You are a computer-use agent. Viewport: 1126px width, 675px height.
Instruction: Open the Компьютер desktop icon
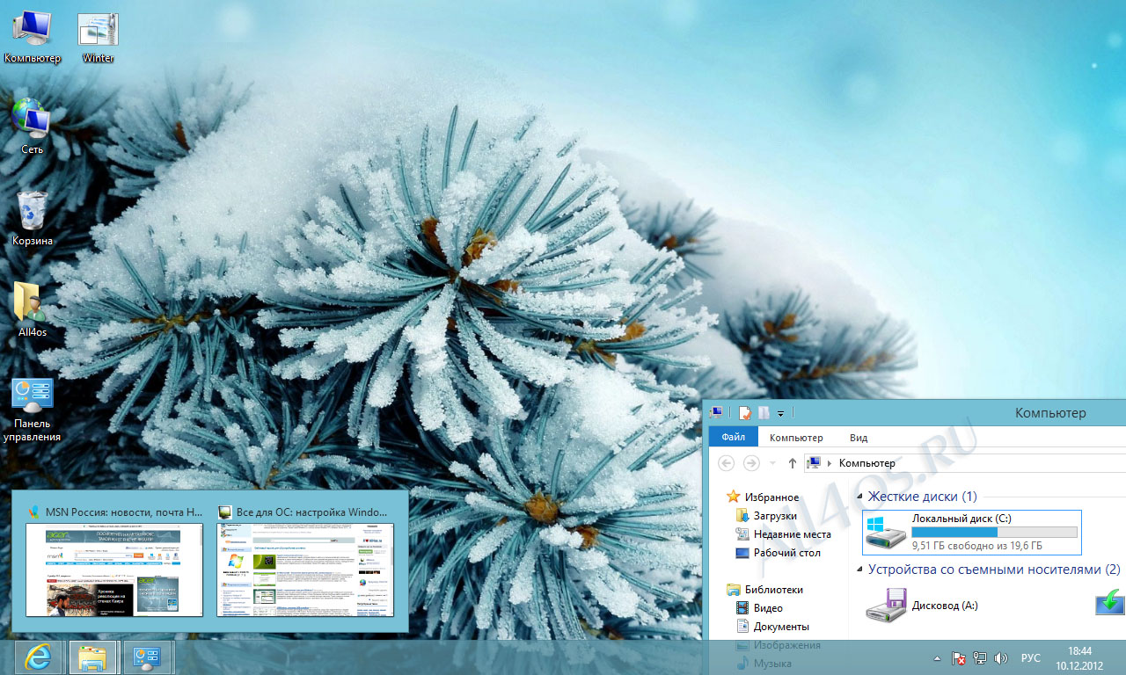33,37
